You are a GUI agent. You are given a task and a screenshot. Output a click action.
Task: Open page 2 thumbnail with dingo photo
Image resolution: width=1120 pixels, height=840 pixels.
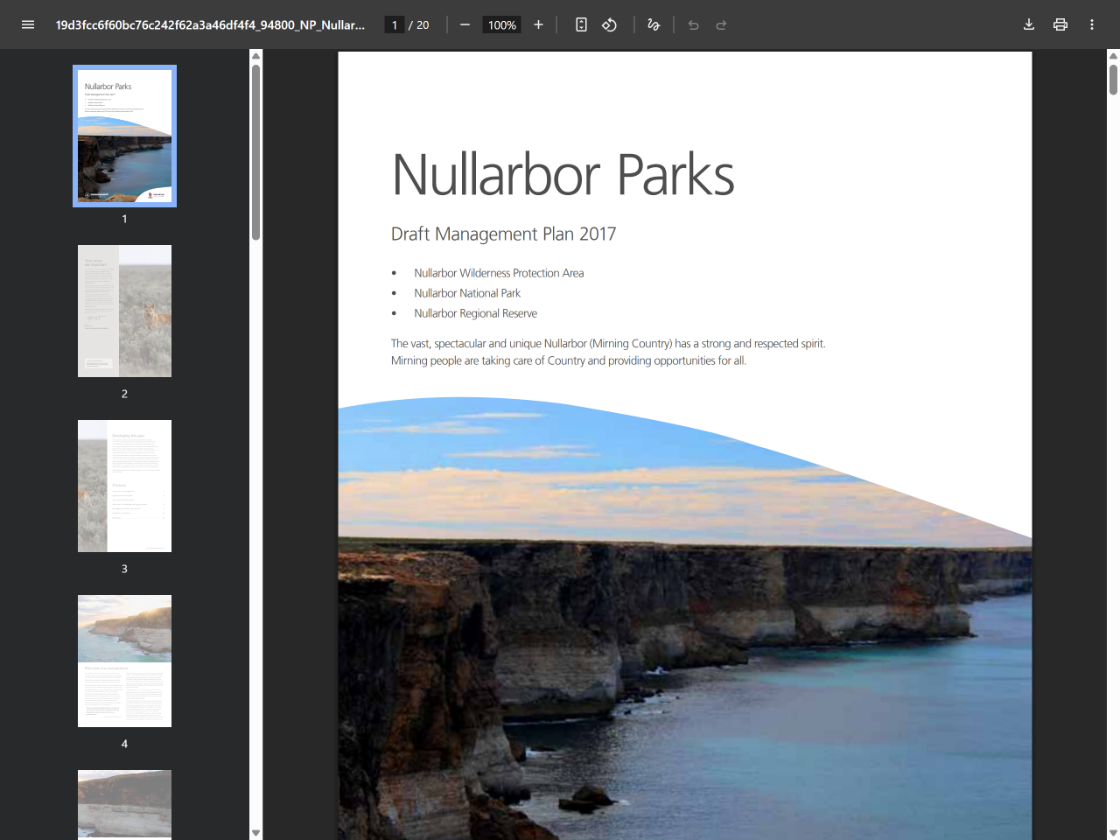(124, 311)
